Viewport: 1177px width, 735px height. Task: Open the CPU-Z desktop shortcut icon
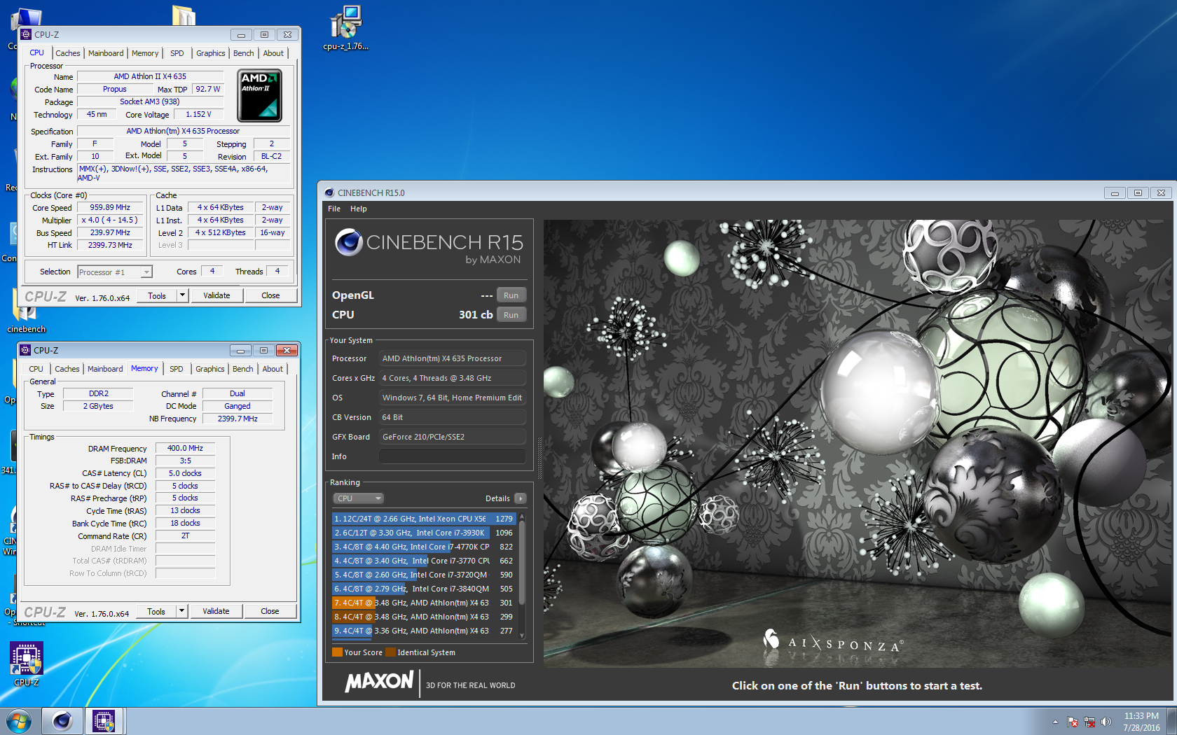pos(27,664)
